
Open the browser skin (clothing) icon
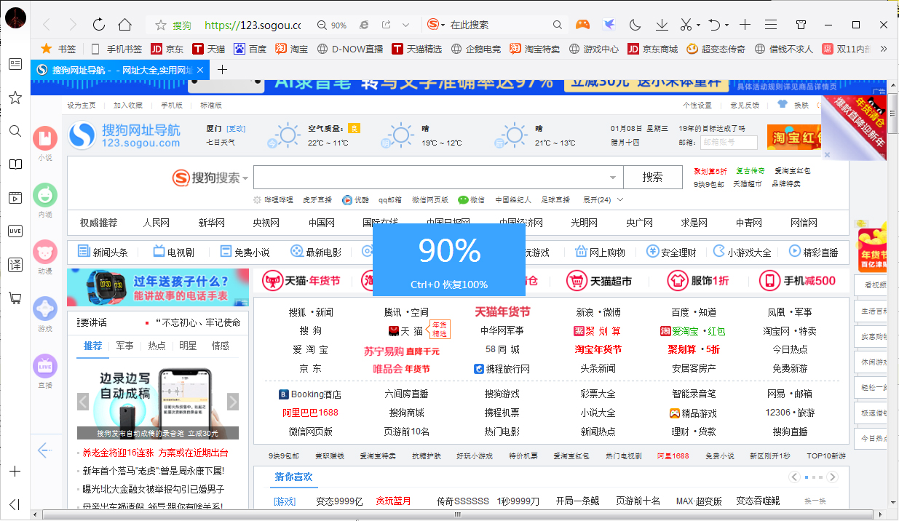801,24
